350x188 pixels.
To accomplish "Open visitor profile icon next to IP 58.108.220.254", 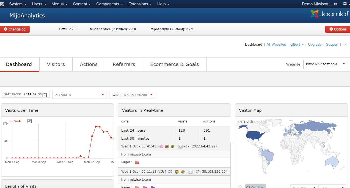I will (190, 172).
